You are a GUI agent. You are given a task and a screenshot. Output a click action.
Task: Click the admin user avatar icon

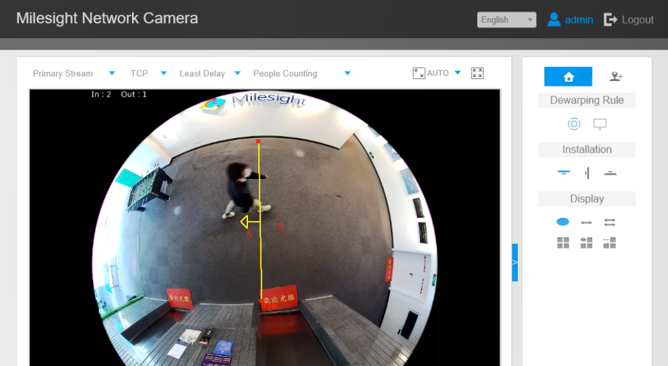pyautogui.click(x=554, y=19)
